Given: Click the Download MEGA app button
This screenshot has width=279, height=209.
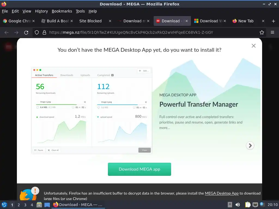Looking at the screenshot, I should point(139,169).
